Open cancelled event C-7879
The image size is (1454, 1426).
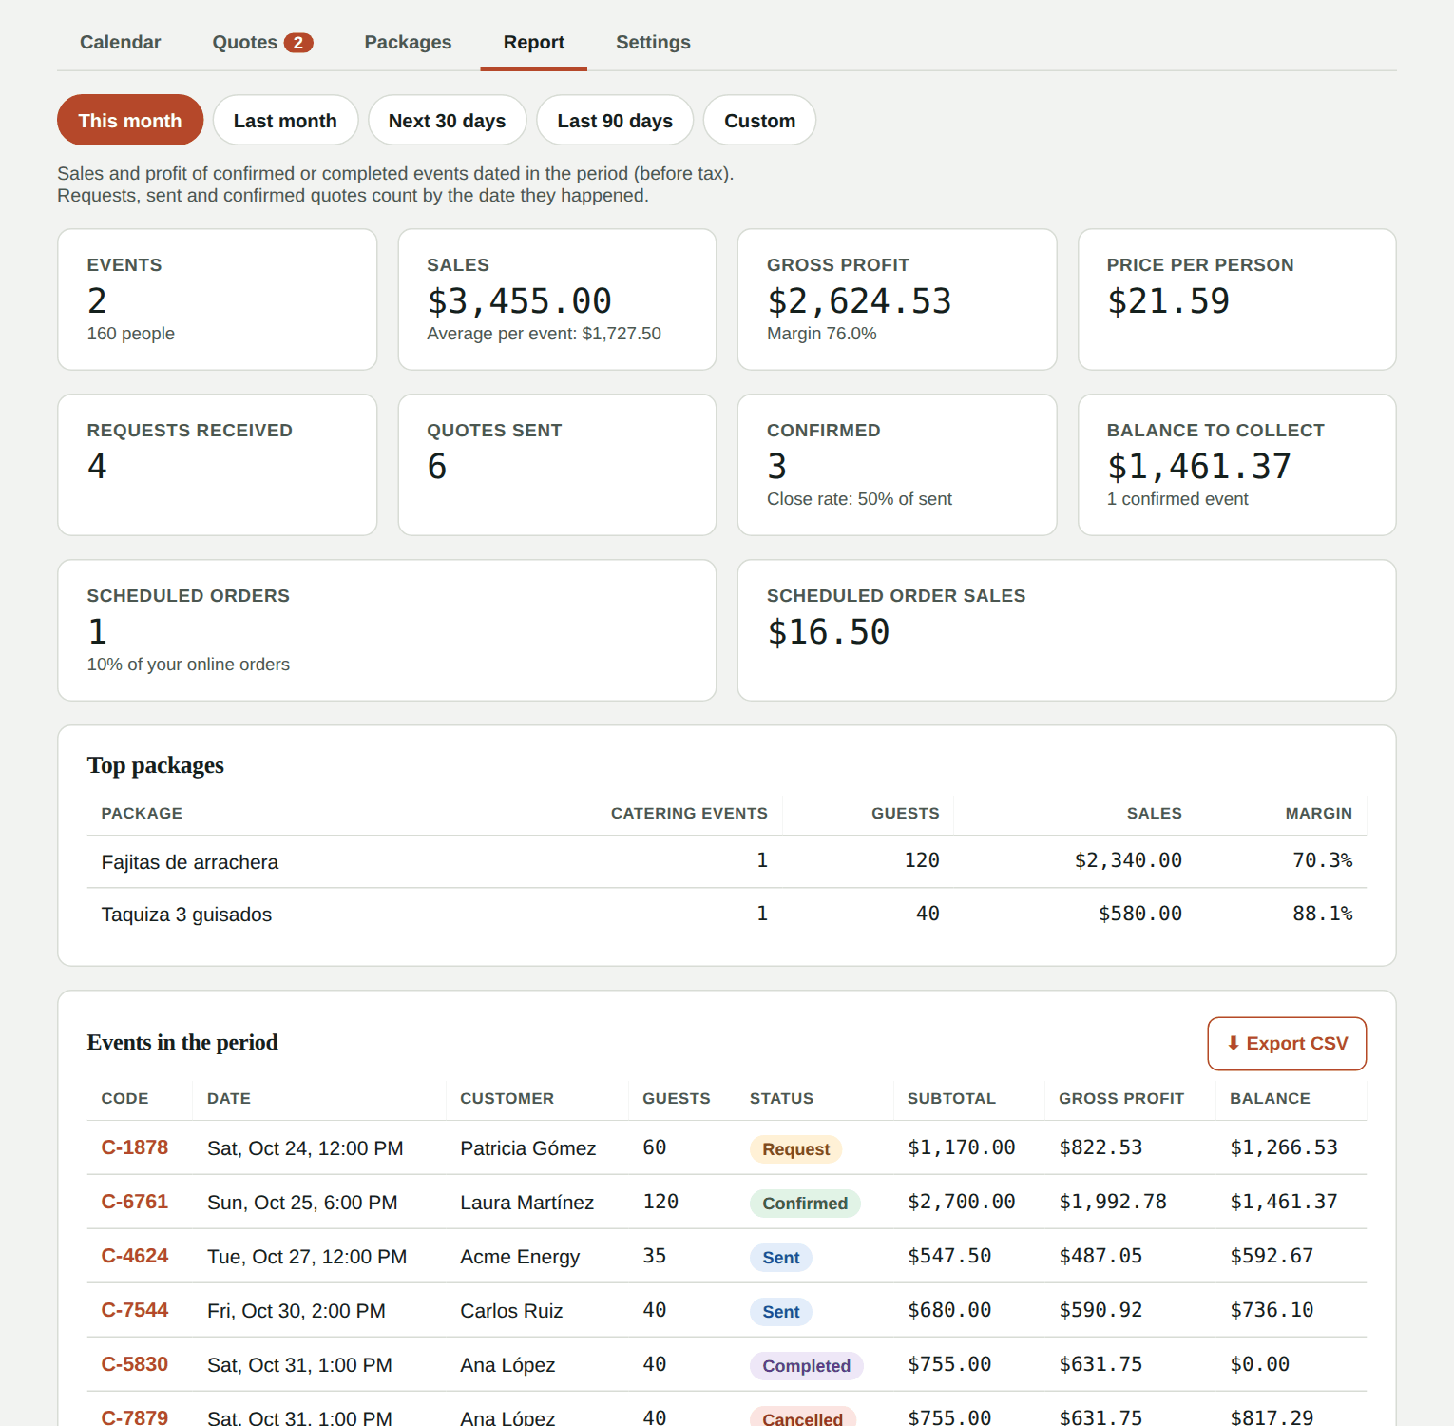coord(134,1417)
